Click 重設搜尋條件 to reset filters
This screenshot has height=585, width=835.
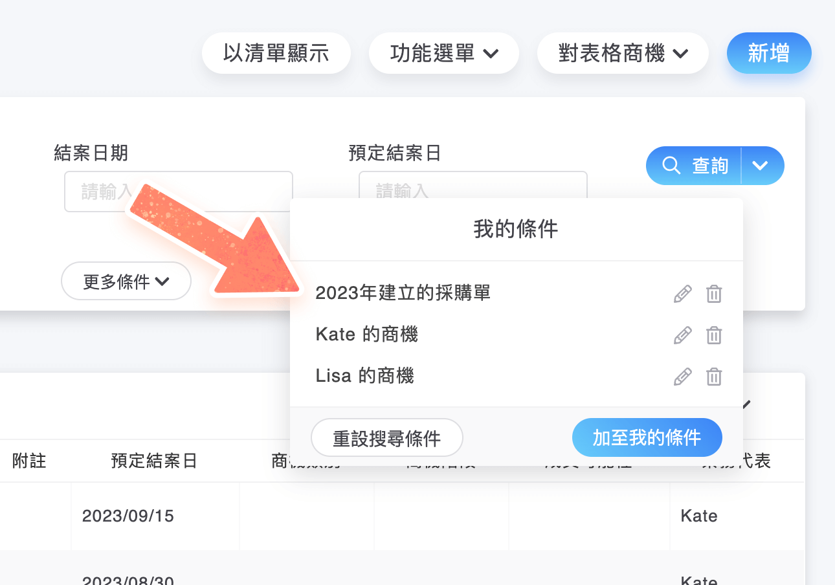click(x=387, y=438)
